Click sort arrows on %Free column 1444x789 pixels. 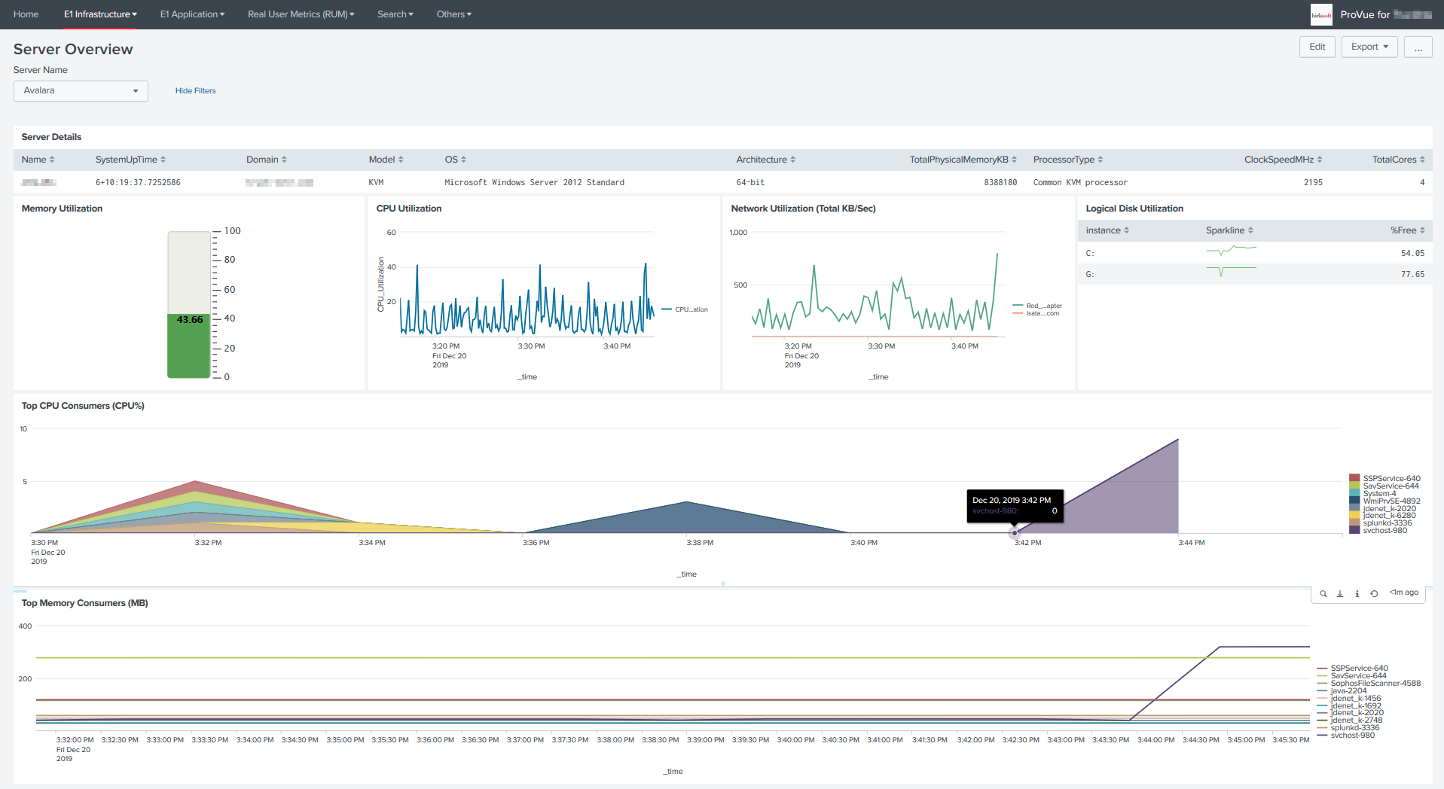click(1422, 230)
